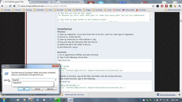Click Browse... in the Run dialog
This screenshot has height=102, width=182.
click(x=51, y=89)
